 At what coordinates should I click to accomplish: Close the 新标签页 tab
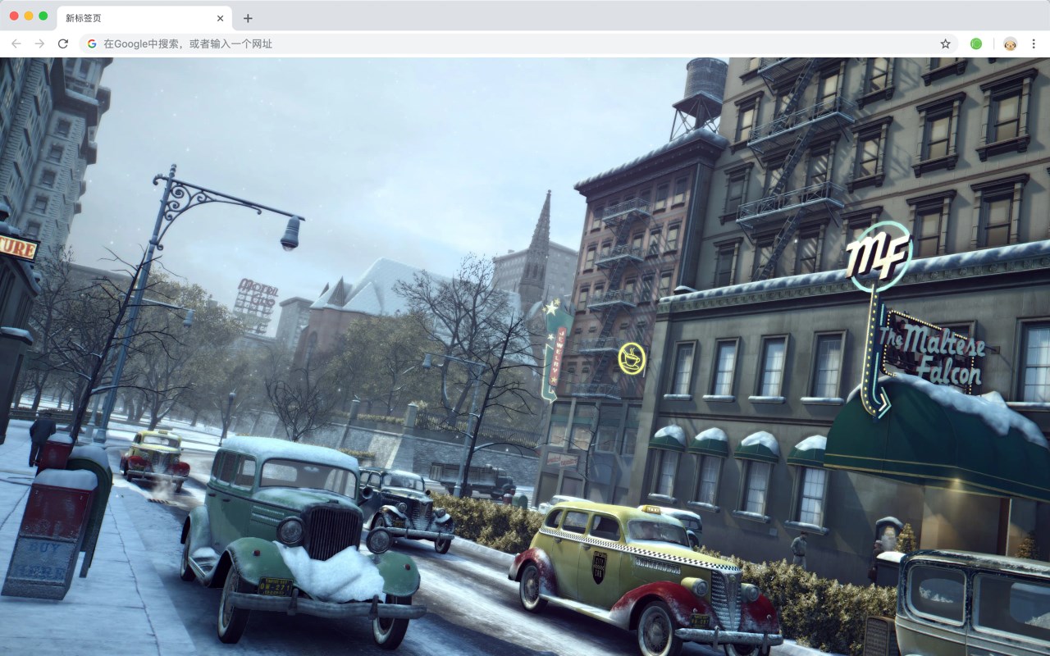(220, 18)
